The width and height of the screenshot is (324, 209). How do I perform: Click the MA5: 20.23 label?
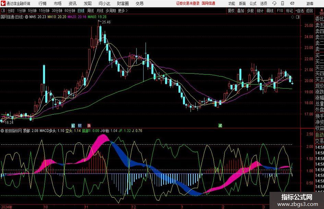38,17
